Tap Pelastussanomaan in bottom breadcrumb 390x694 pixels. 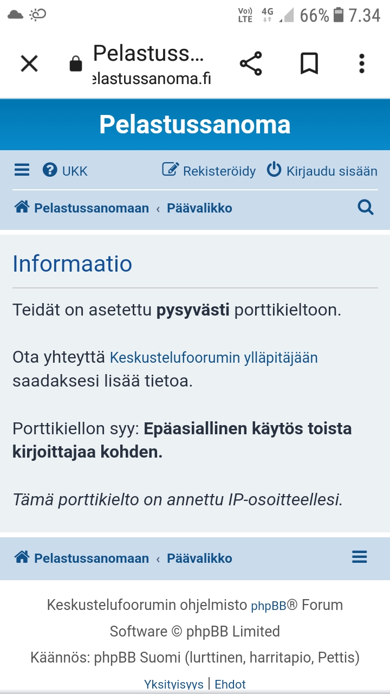click(82, 558)
